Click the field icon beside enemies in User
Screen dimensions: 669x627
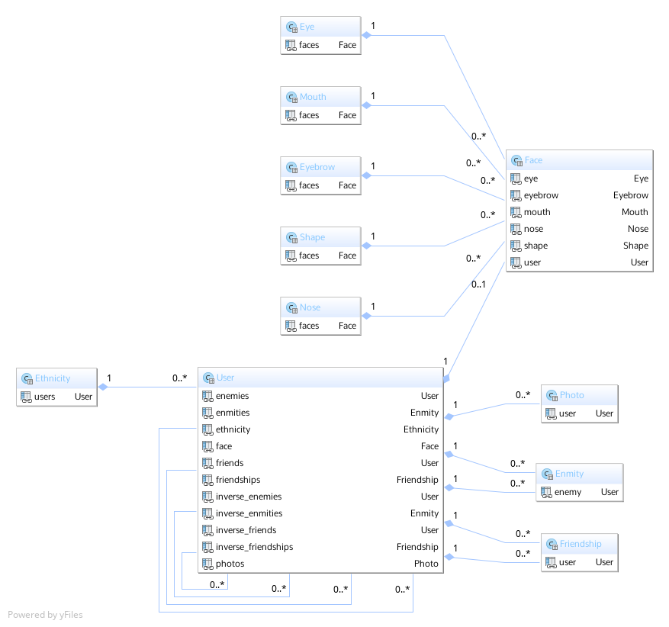[207, 396]
